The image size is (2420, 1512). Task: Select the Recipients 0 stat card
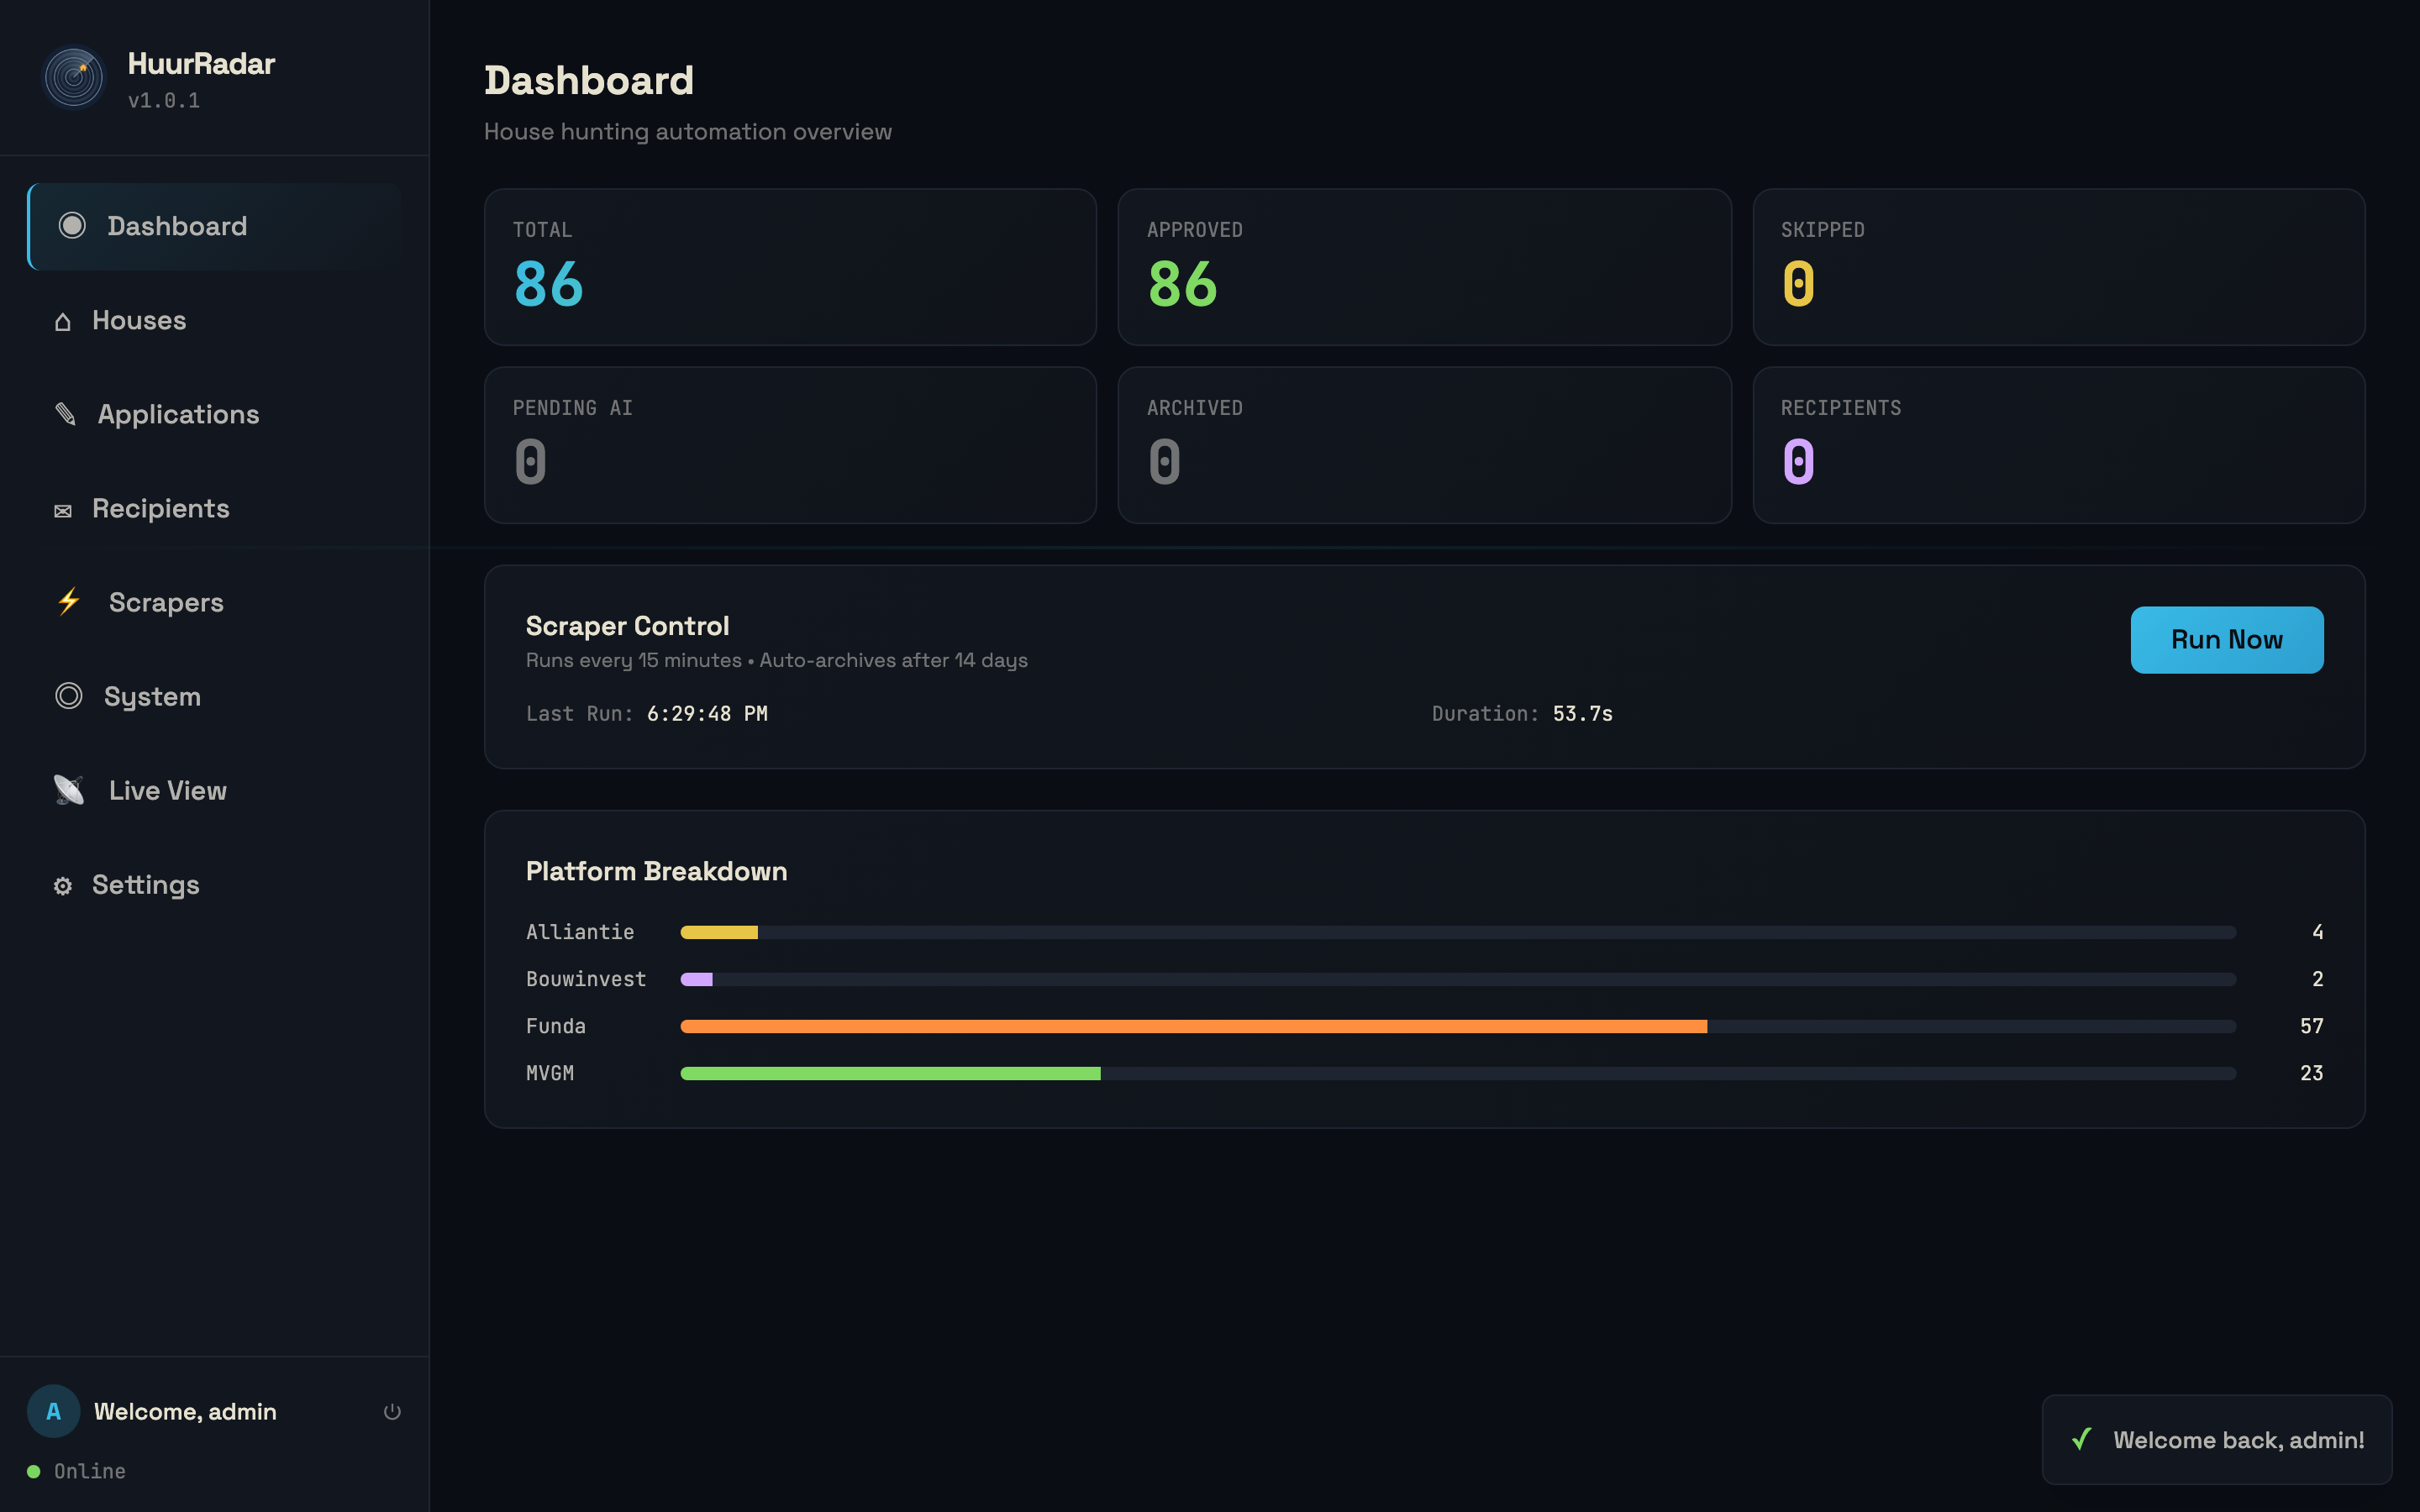pyautogui.click(x=2058, y=445)
